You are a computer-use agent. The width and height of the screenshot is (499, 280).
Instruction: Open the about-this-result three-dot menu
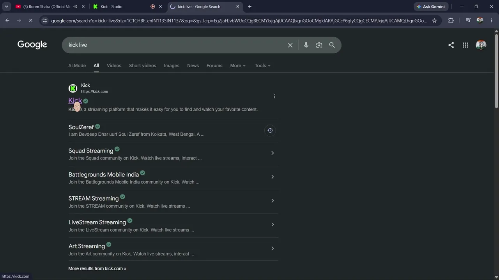point(274,96)
